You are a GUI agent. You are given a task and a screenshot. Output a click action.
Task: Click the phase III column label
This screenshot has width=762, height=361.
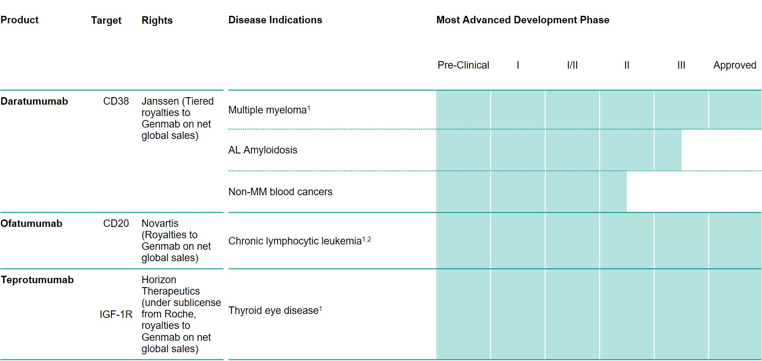681,66
